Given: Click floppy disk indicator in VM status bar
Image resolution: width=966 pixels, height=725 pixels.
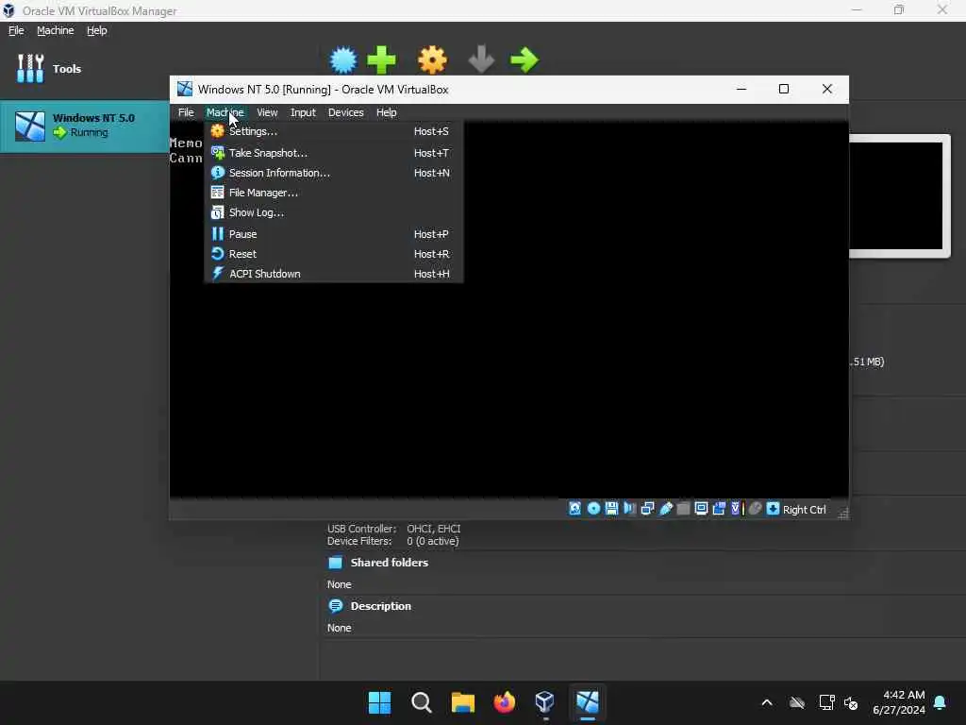Looking at the screenshot, I should click(611, 509).
